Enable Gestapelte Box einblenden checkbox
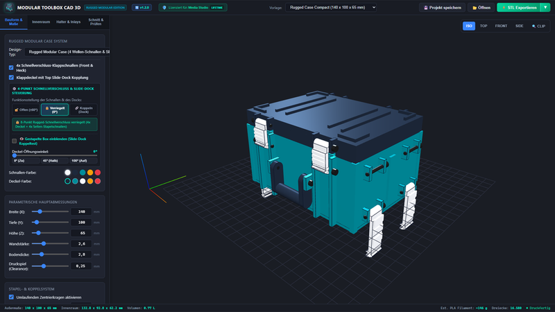Viewport: 555px width, 312px height. pyautogui.click(x=14, y=141)
